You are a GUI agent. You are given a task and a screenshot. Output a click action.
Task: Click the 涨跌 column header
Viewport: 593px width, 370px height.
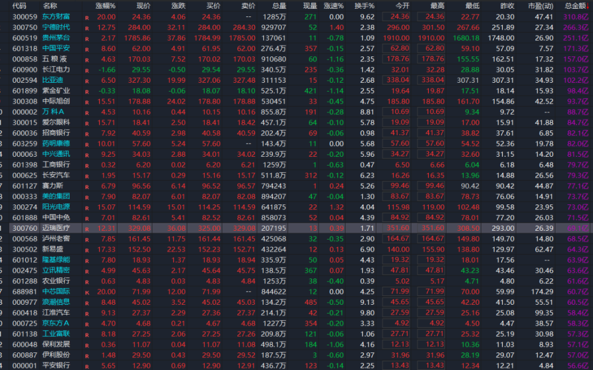pos(178,5)
